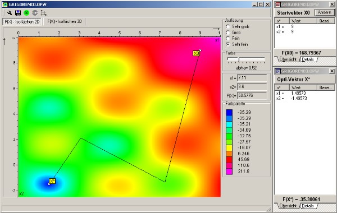Close the Opti-Vektor X^ panel
The image size is (337, 213).
(332, 71)
